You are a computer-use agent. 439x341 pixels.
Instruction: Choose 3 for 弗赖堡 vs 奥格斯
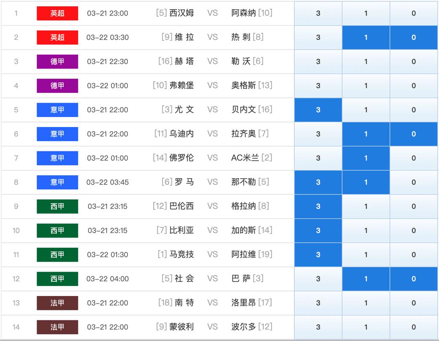tap(318, 86)
